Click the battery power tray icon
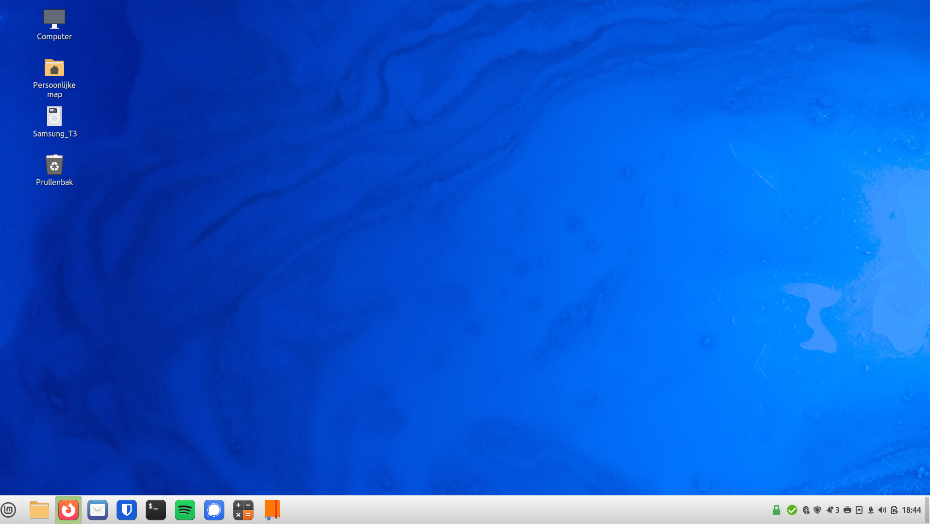Screen dimensions: 930x524 (894, 510)
